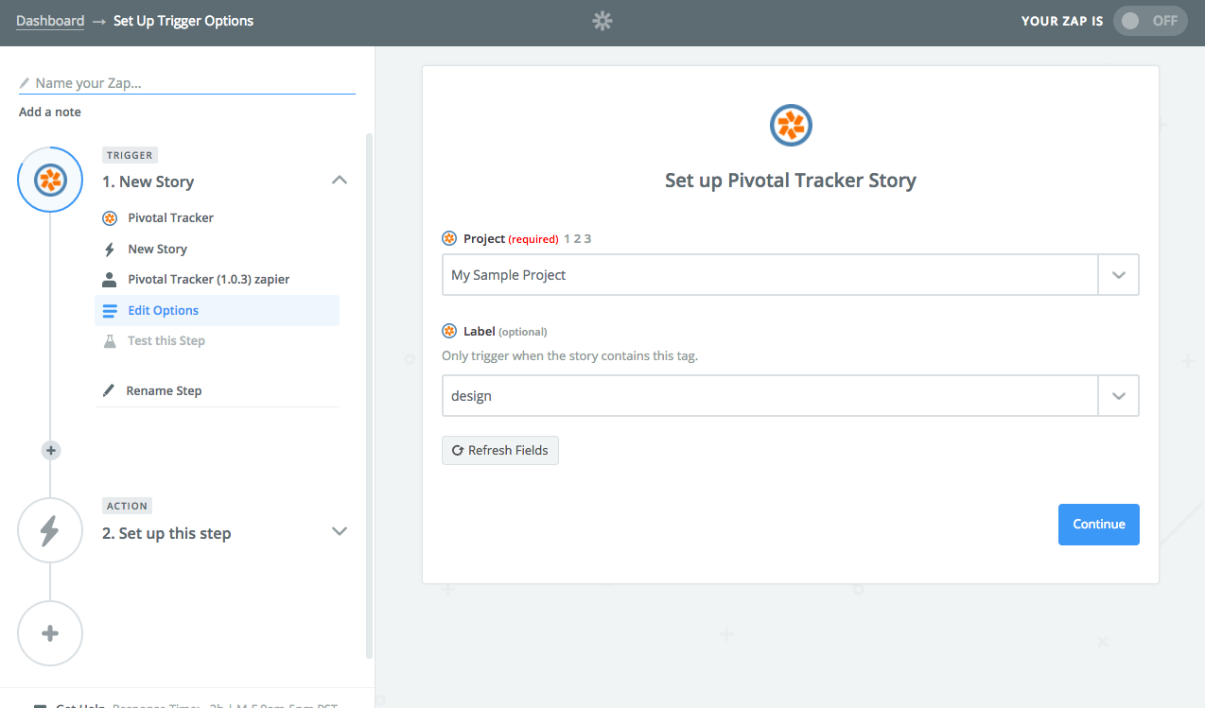Open the Label dropdown arrow
The height and width of the screenshot is (708, 1205).
pyautogui.click(x=1118, y=396)
